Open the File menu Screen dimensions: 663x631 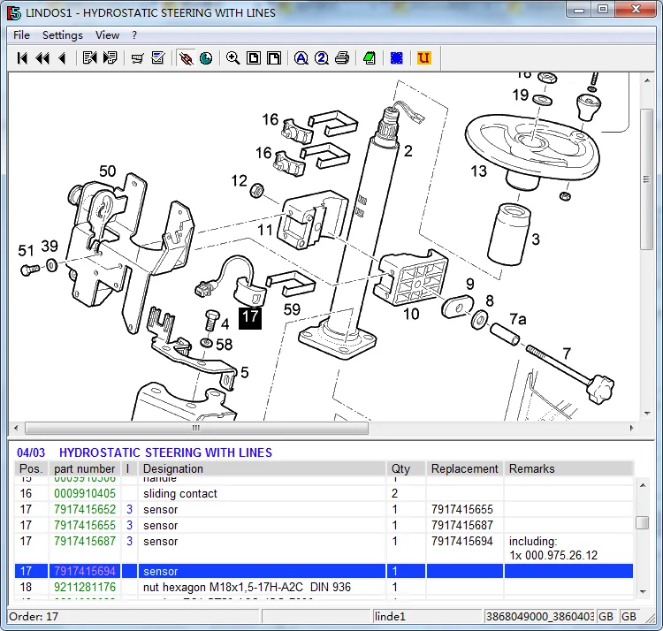coord(21,35)
